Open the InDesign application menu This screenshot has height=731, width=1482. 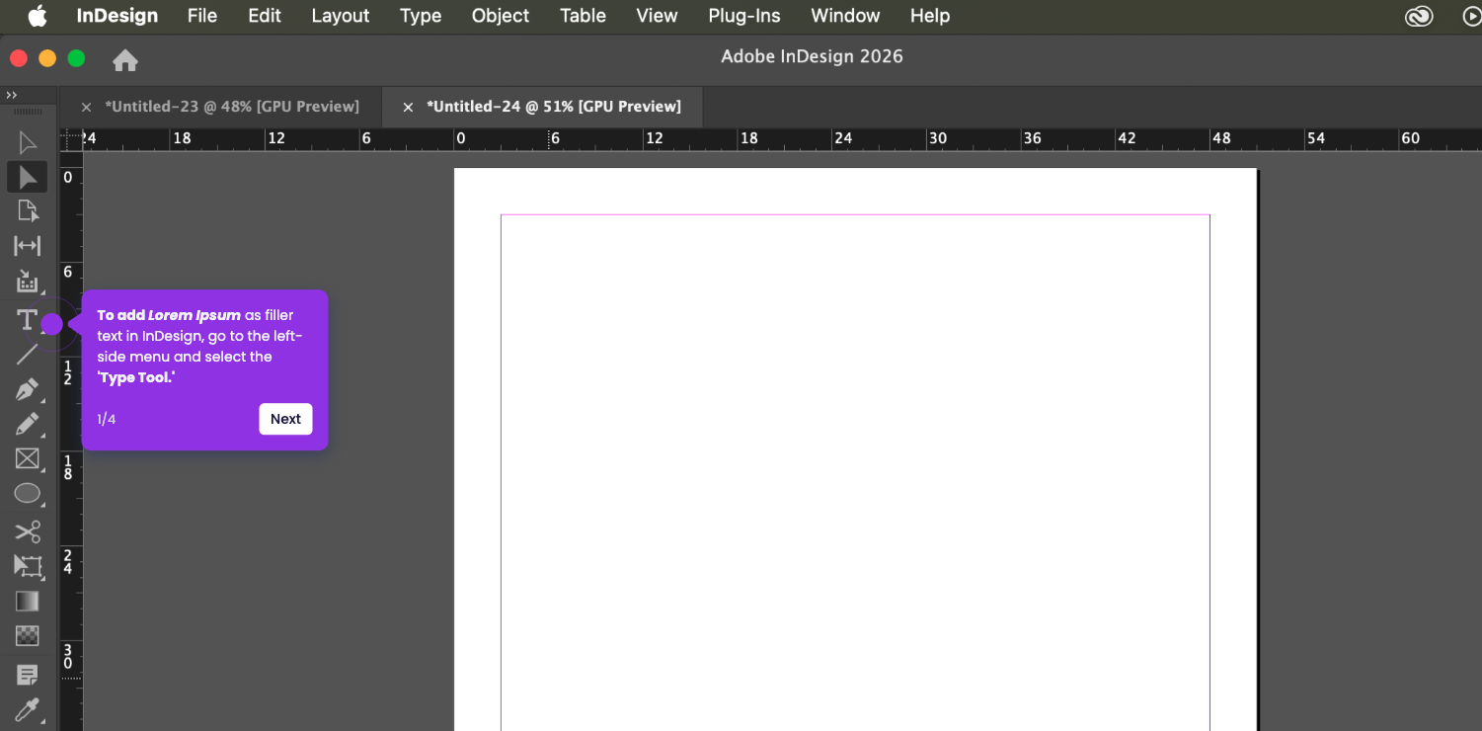point(117,16)
